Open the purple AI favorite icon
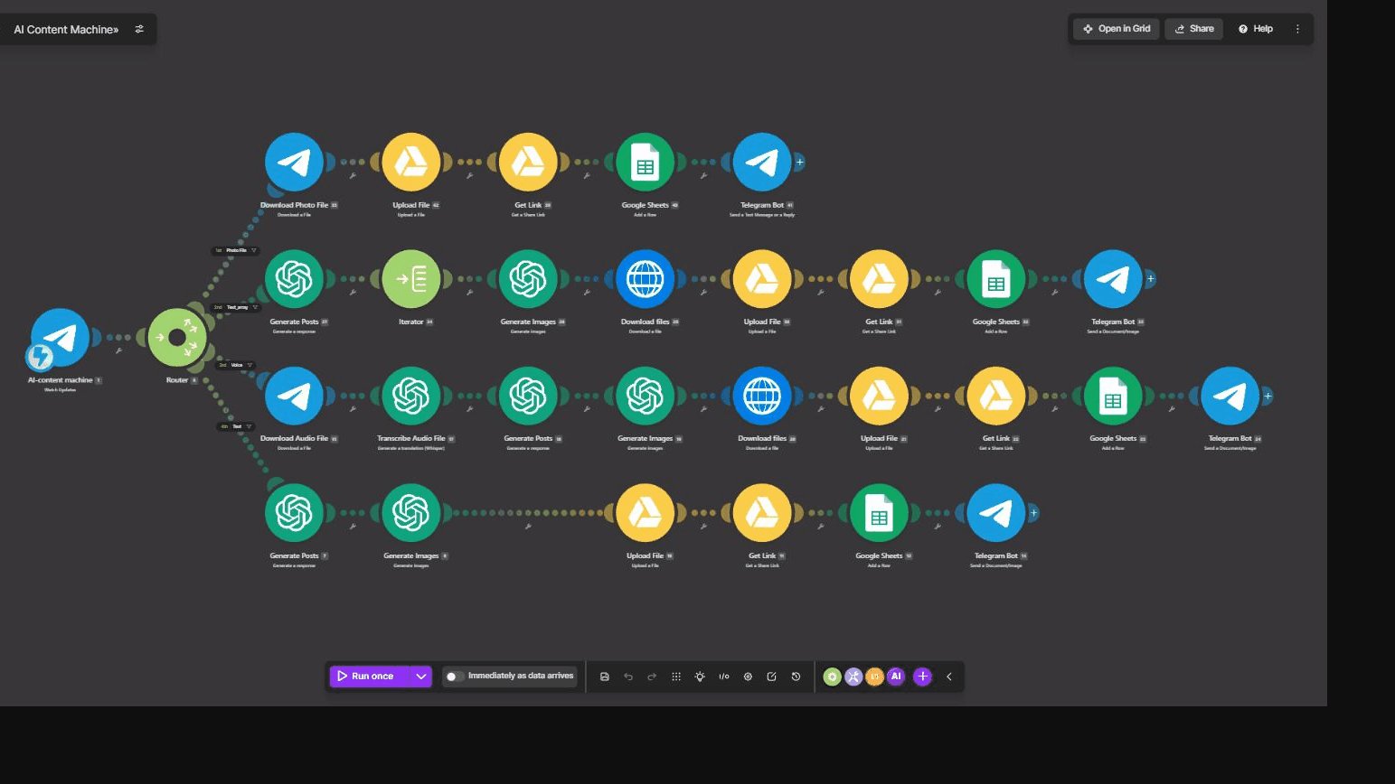Screen dimensions: 1395x784 pos(896,677)
